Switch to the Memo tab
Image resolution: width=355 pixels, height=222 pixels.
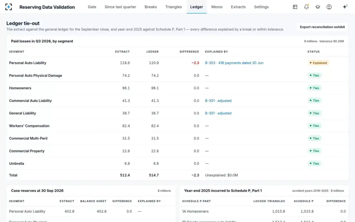coord(217,7)
